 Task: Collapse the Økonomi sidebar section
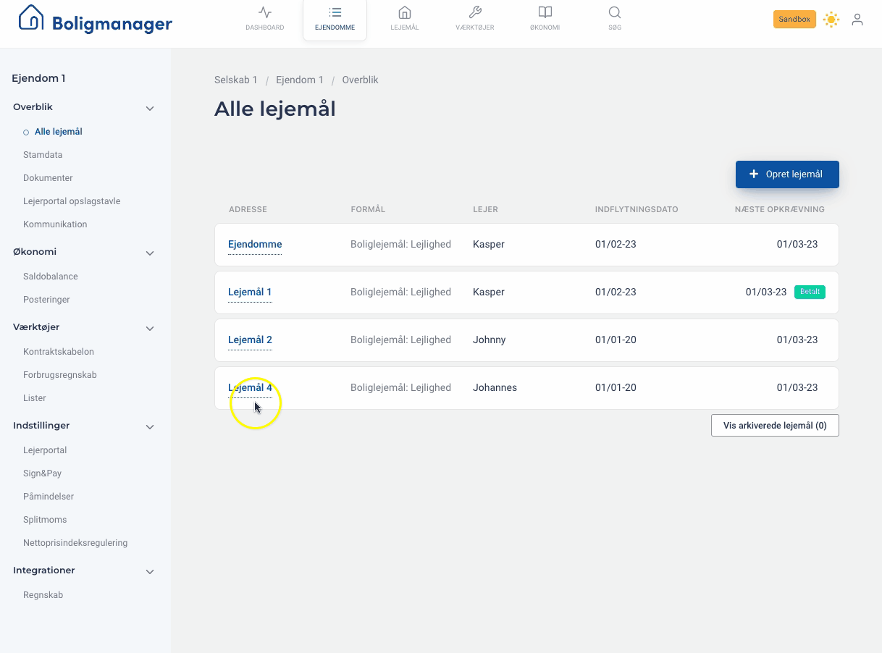150,253
